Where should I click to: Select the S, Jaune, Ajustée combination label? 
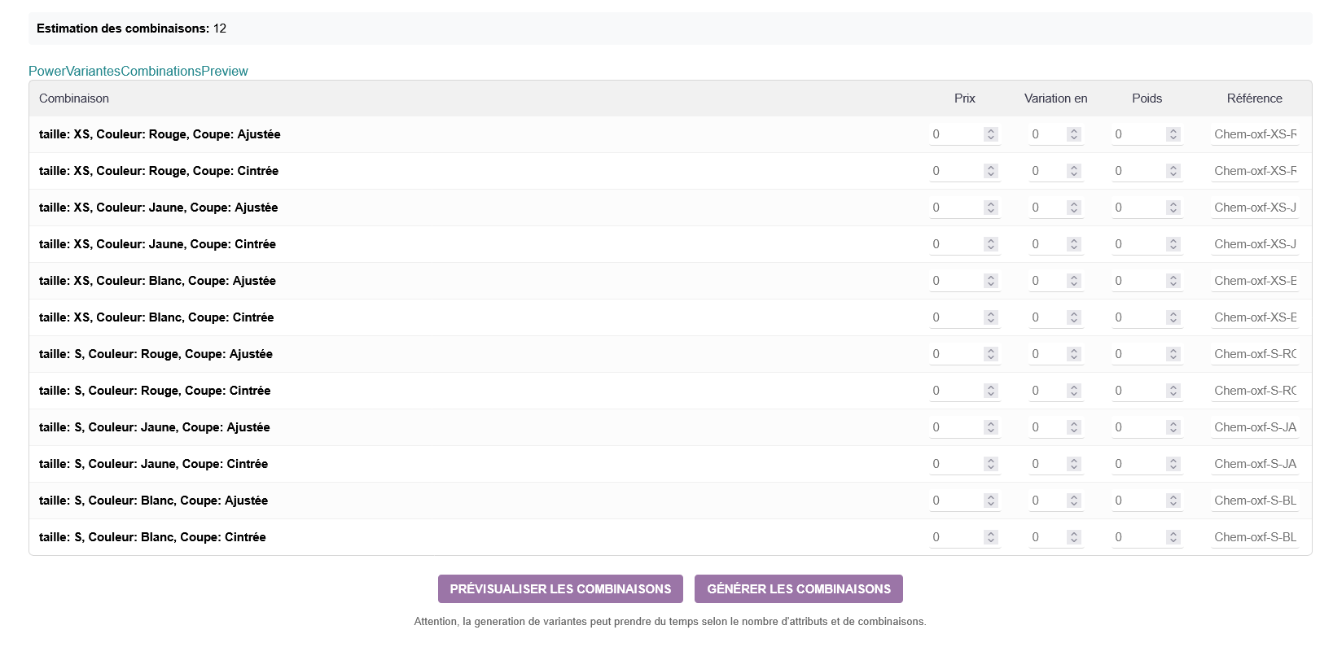point(155,427)
